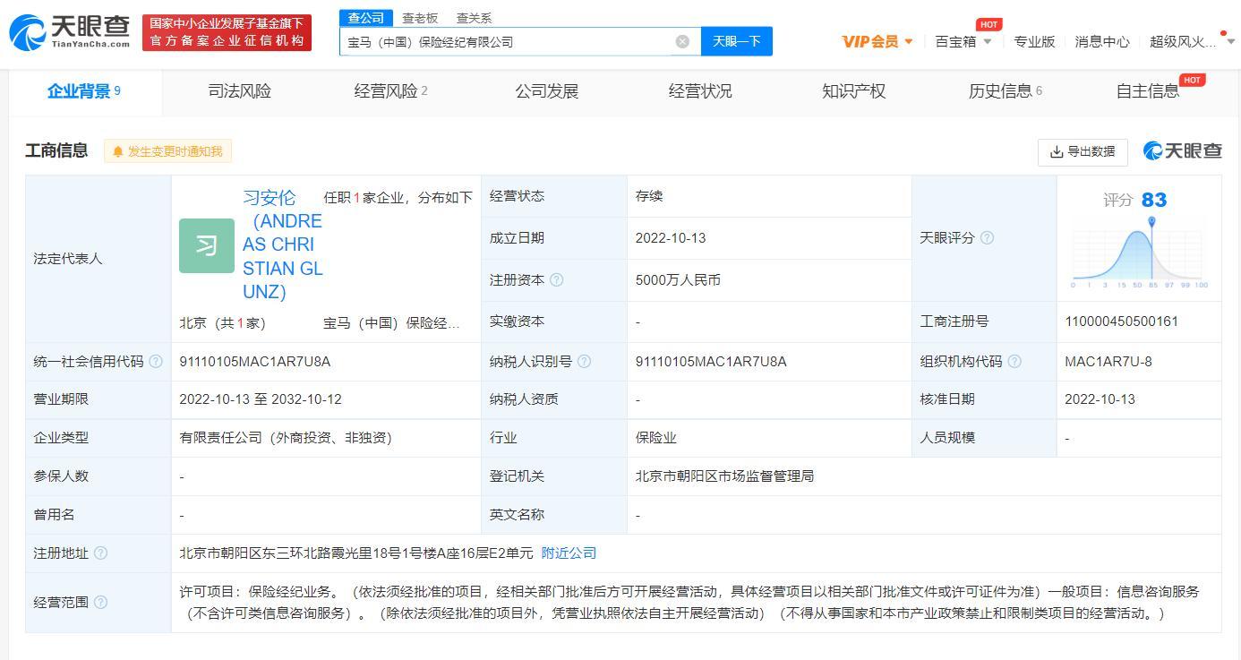Click the help icon beside 统一社会信用代码

156,362
